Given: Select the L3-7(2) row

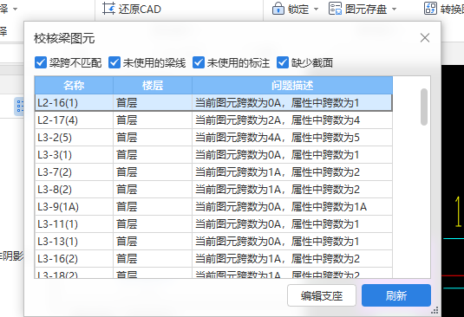Looking at the screenshot, I should point(213,172).
